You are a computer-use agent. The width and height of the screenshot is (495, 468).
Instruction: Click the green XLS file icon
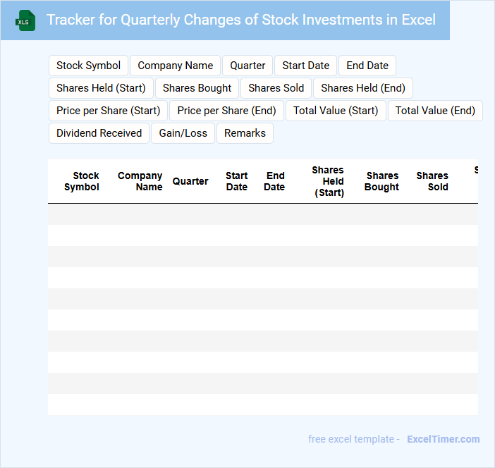pos(25,20)
